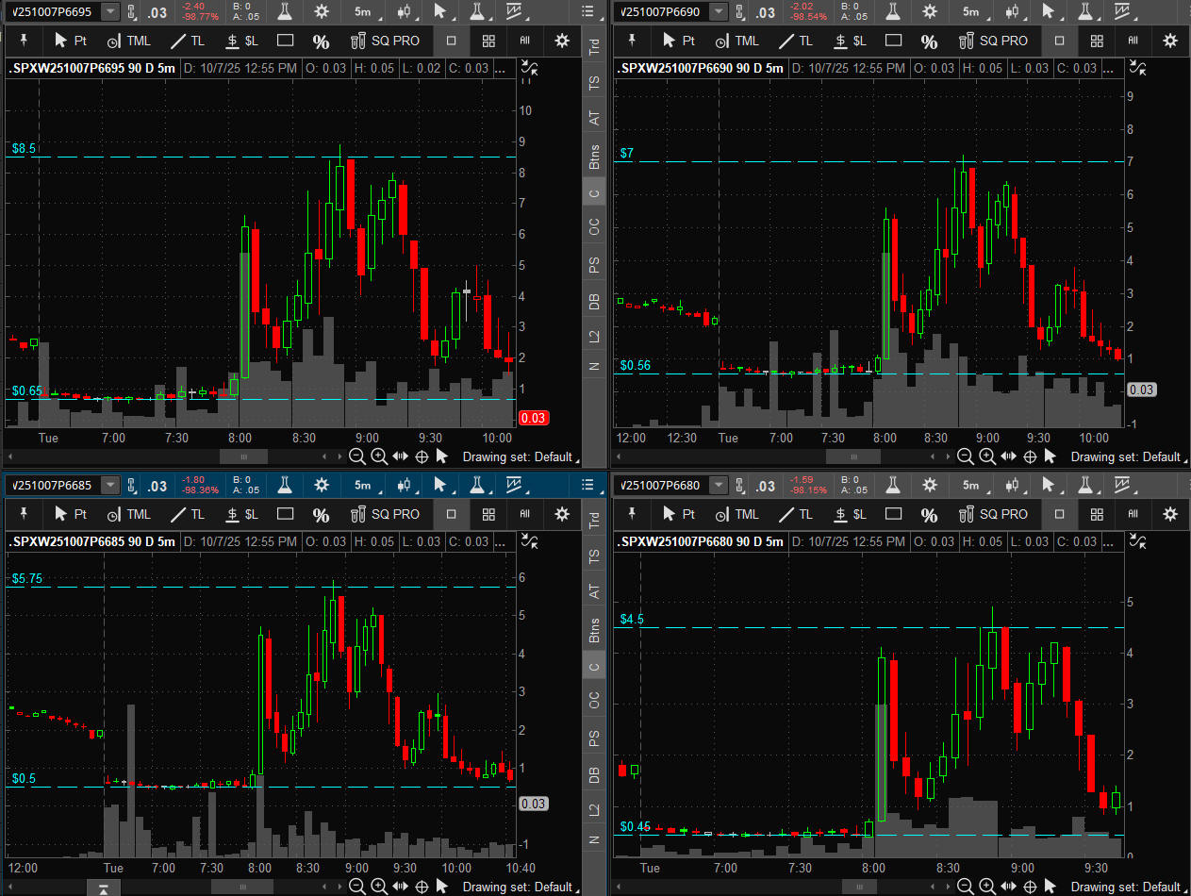Click the horizontal scrollbar thumb under P6695 chart
The height and width of the screenshot is (896, 1191).
click(x=243, y=456)
